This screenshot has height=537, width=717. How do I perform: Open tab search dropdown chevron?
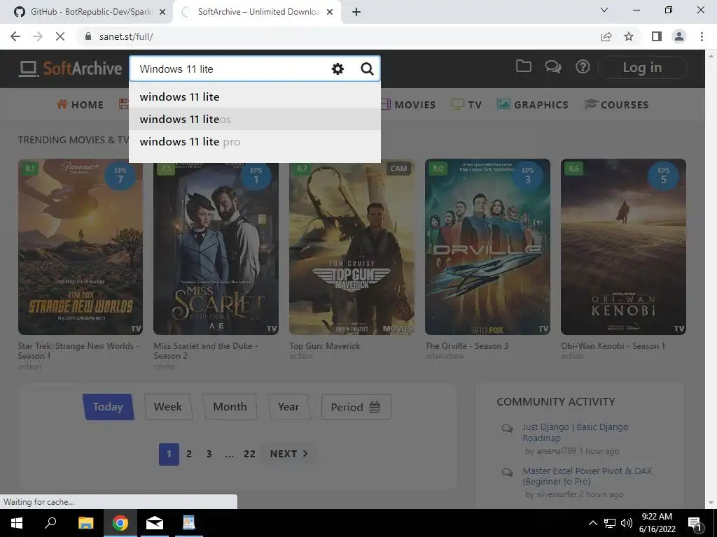click(x=604, y=10)
